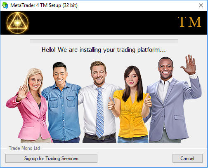Screen dimensions: 208x168
Task: Click the MetaTrader setup icon in title bar
Action: point(5,5)
